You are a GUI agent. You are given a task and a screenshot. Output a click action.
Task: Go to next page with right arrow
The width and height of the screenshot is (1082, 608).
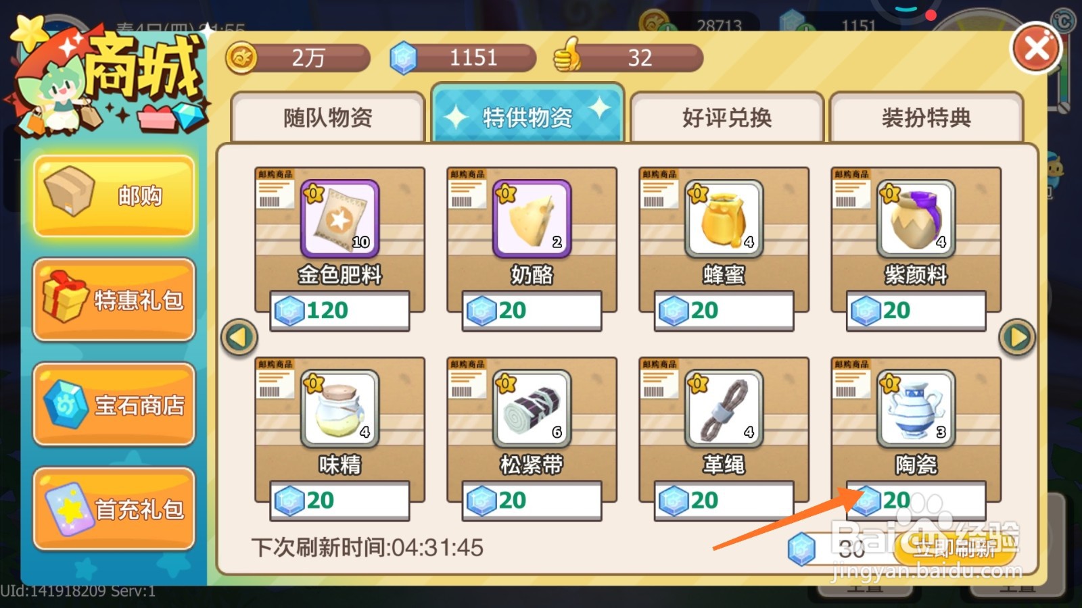[1017, 337]
